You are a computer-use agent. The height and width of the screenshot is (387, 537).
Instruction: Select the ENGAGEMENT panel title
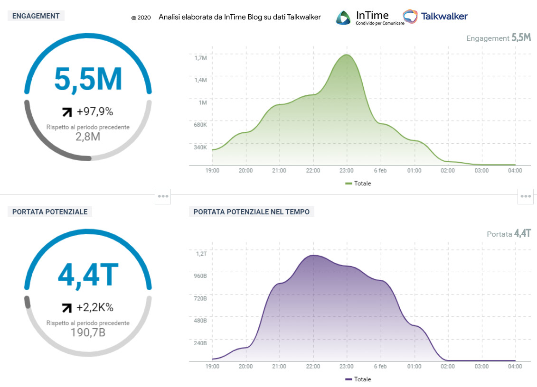click(36, 16)
